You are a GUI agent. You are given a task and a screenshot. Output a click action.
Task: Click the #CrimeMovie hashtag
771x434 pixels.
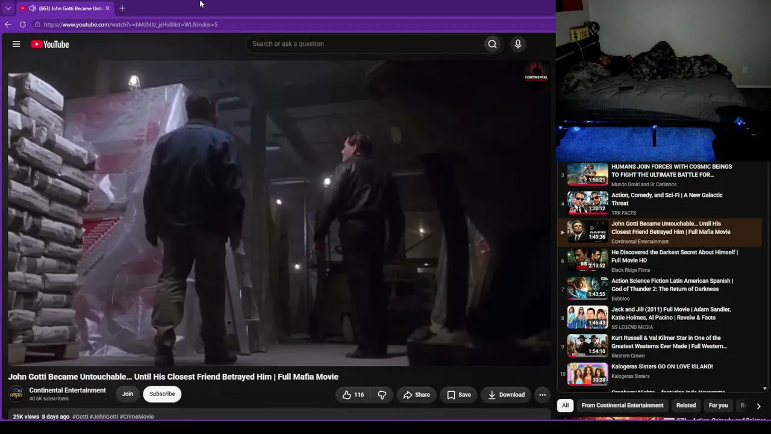pyautogui.click(x=137, y=417)
